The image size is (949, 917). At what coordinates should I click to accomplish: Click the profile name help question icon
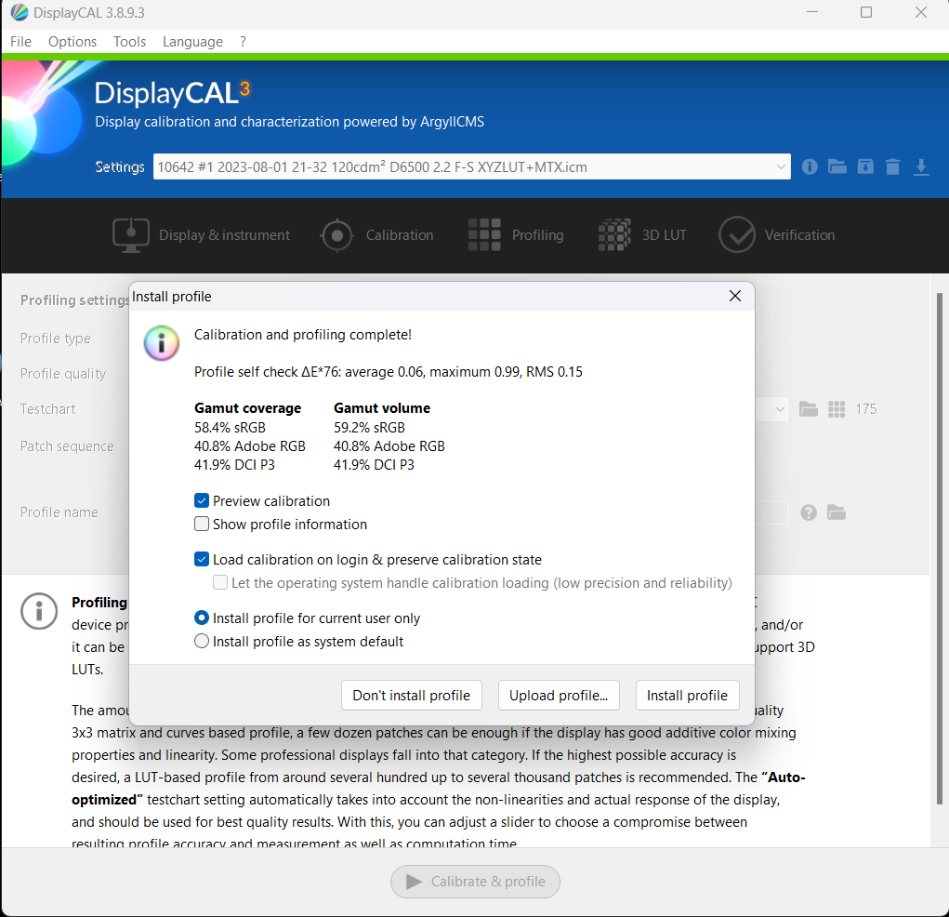[809, 512]
